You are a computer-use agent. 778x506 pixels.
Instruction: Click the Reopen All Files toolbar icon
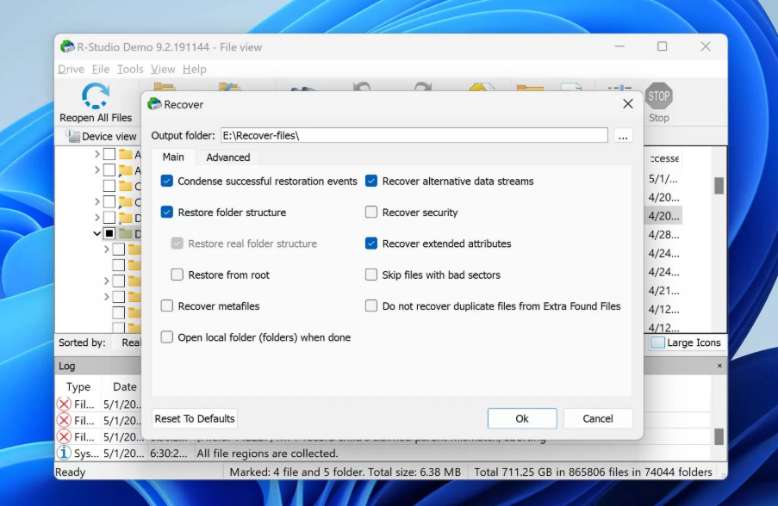96,97
